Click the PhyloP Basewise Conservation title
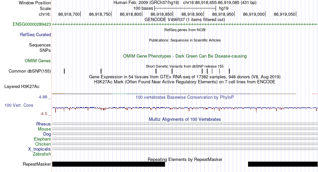Image resolution: width=318 pixels, height=172 pixels. (185, 97)
